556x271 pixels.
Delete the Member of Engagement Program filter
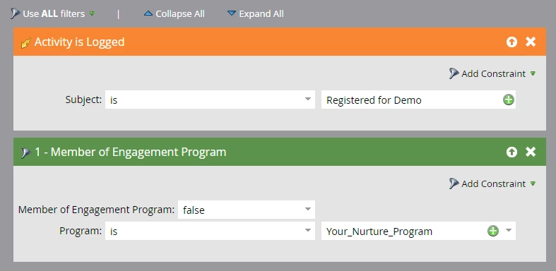click(531, 152)
